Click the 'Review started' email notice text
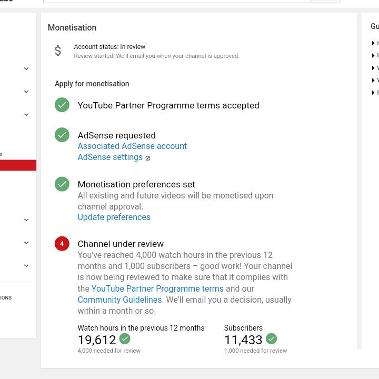The width and height of the screenshot is (379, 379). (157, 56)
